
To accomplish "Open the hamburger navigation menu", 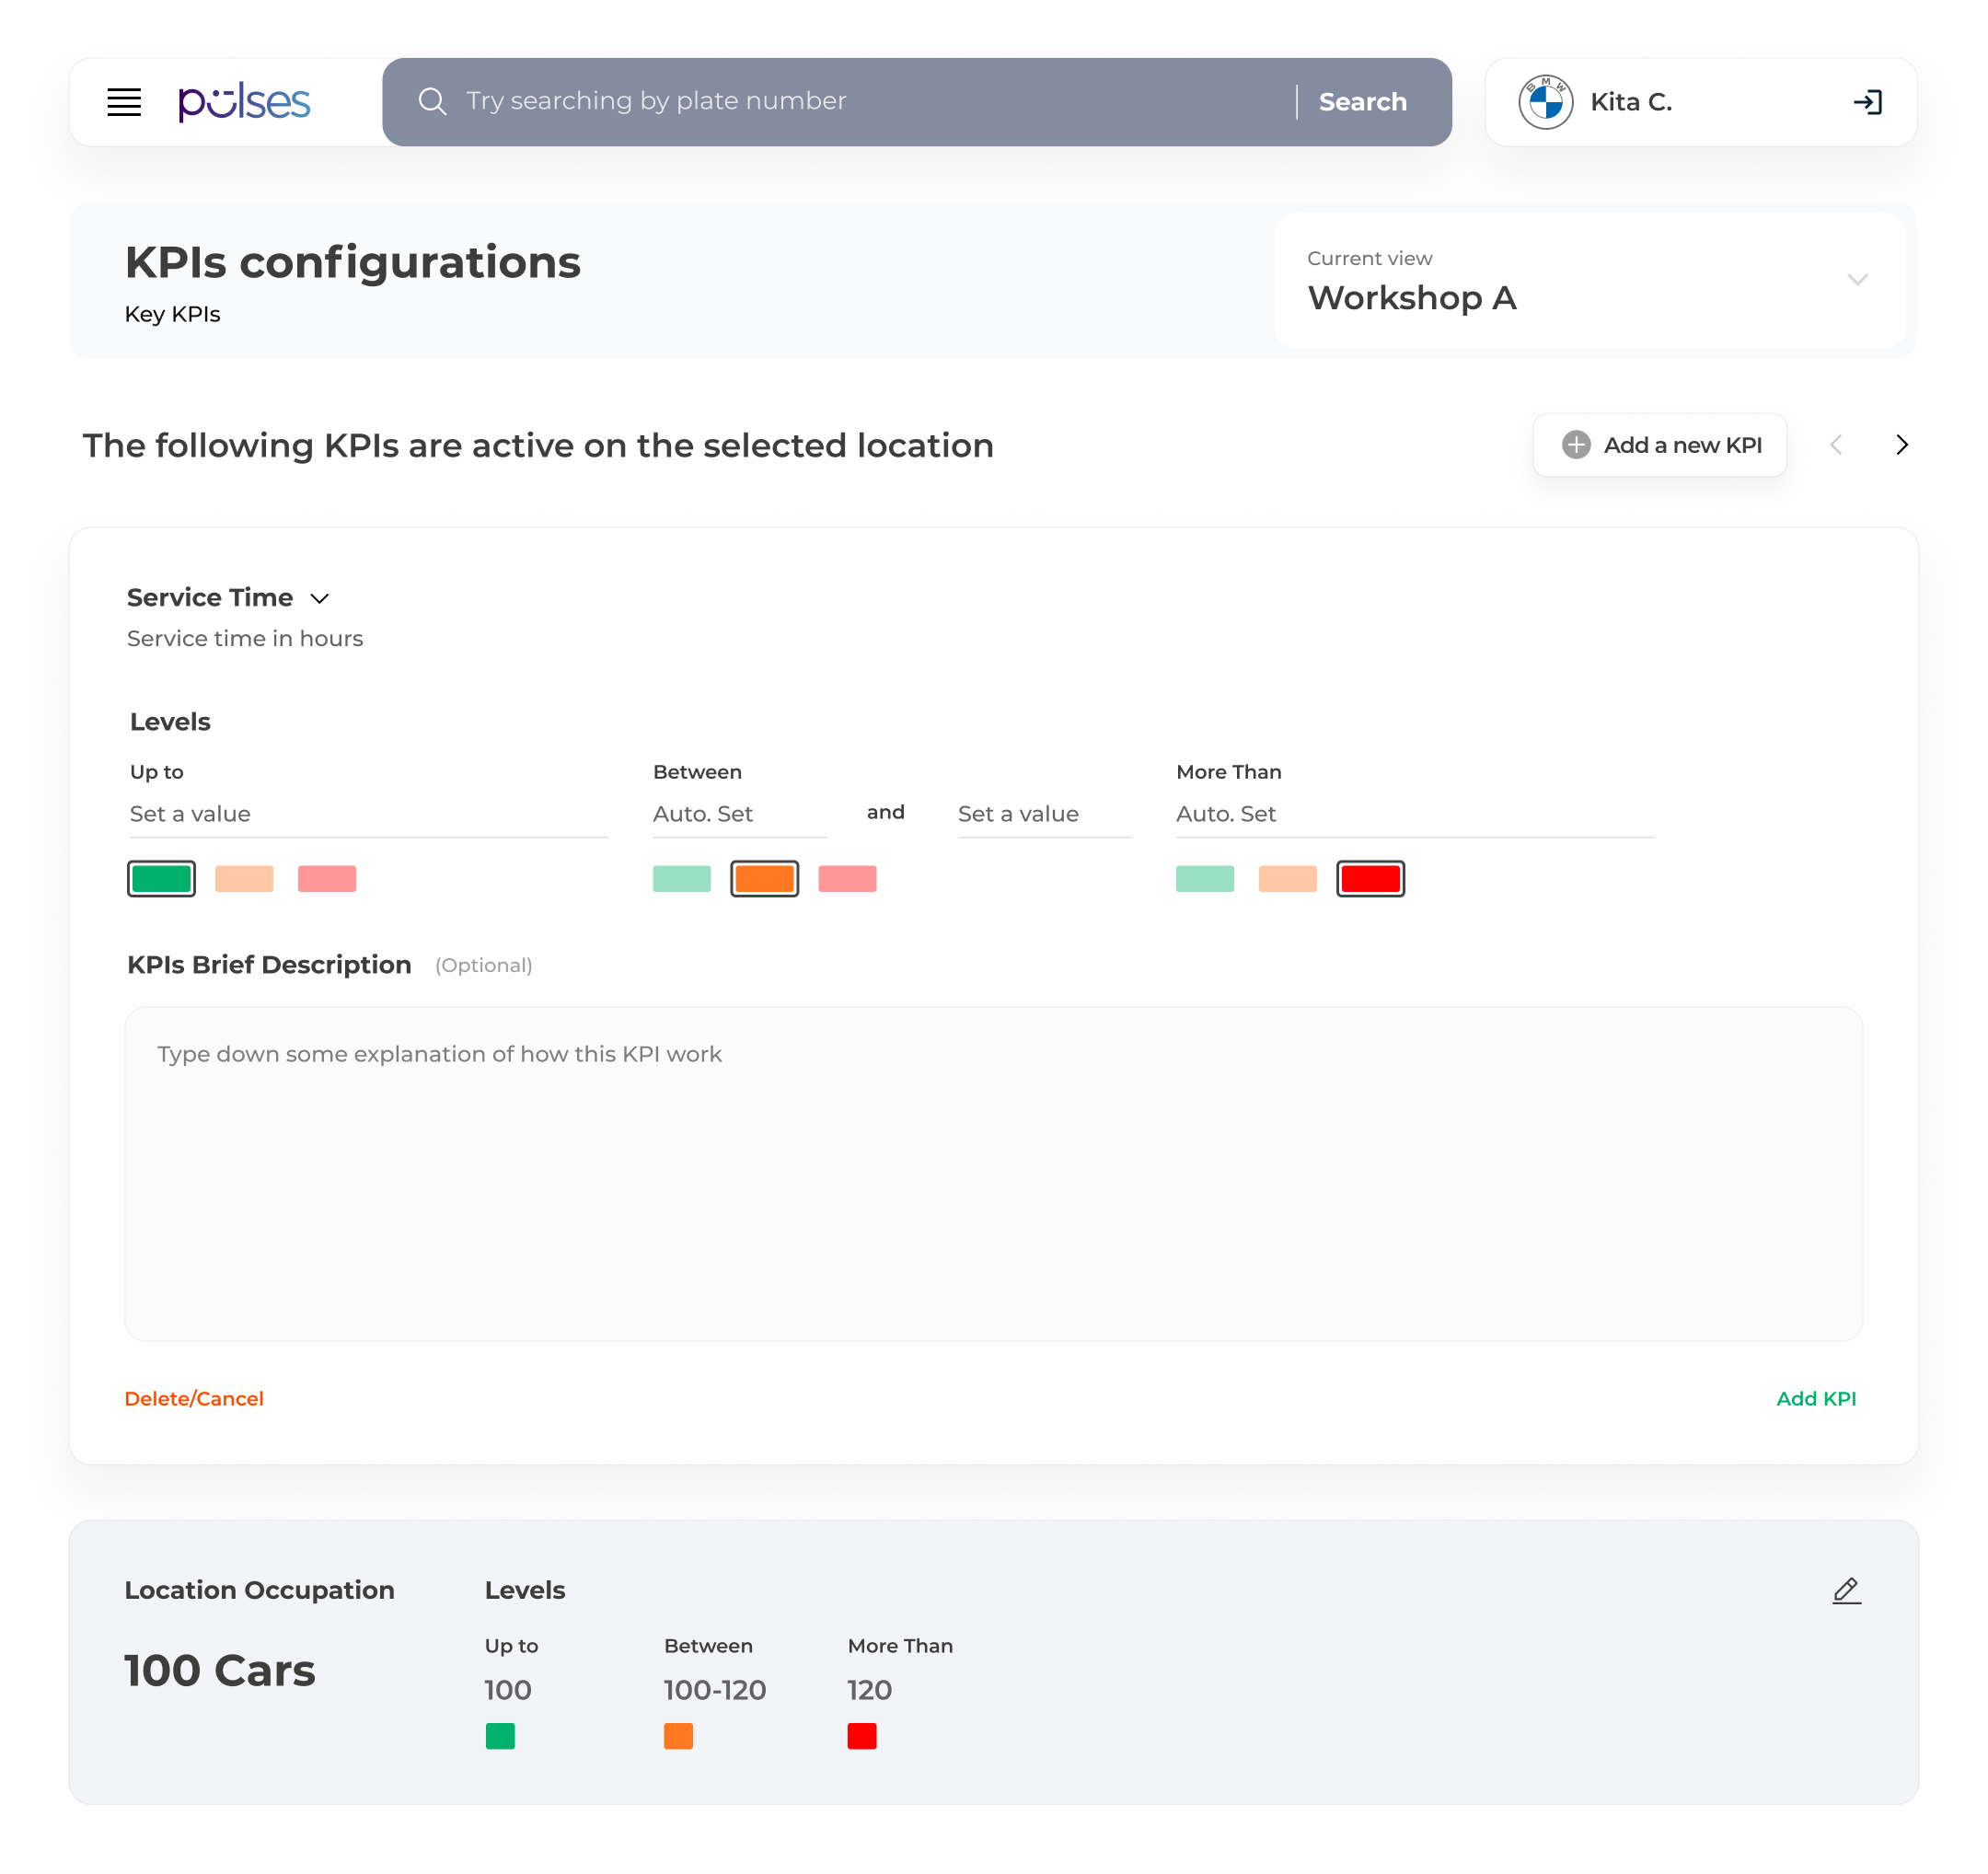I will pos(124,102).
